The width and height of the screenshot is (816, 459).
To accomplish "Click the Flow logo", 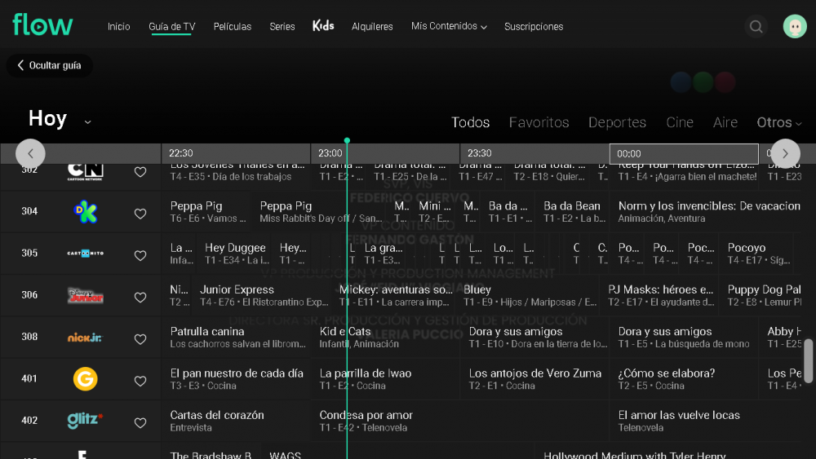I will point(42,25).
